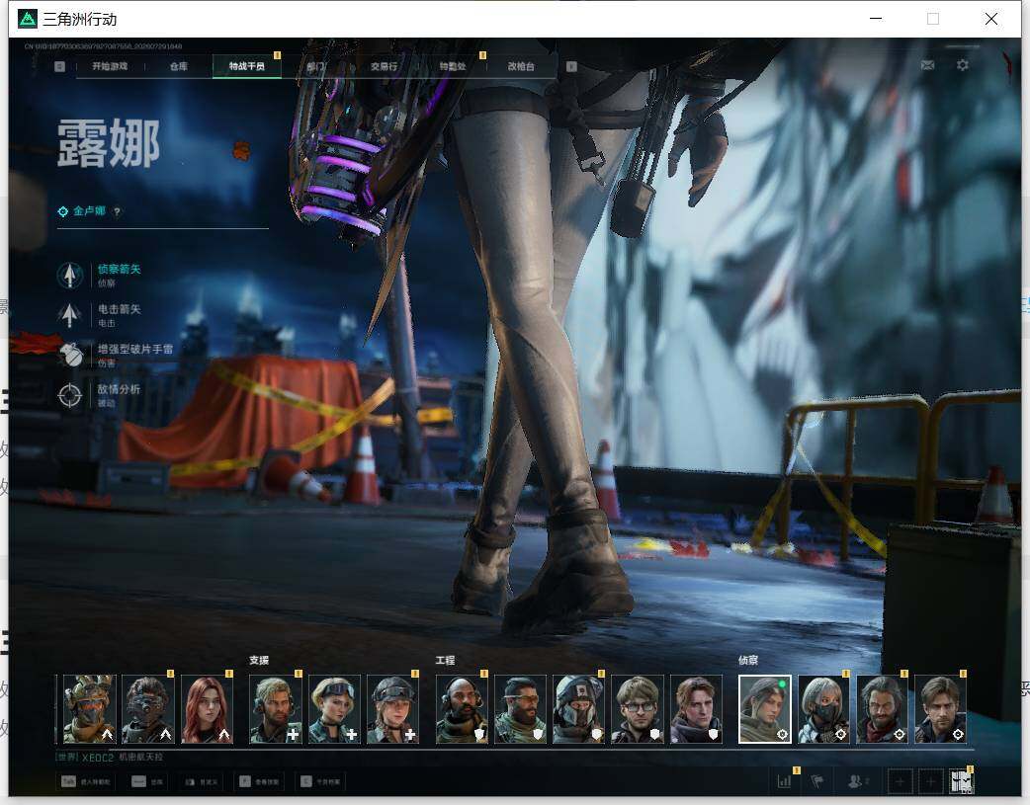Select the brown-haired engineer in dark jacket

pyautogui.click(x=696, y=709)
